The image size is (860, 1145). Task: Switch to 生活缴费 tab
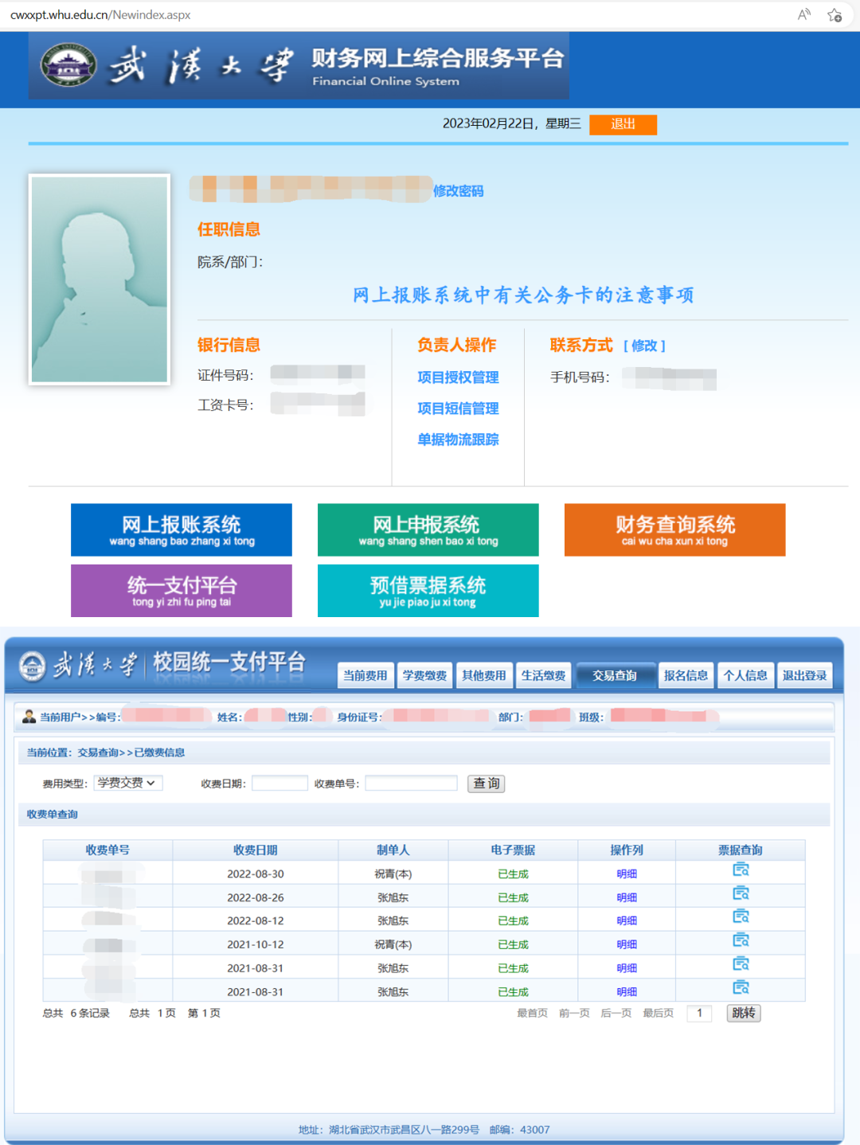click(x=543, y=675)
